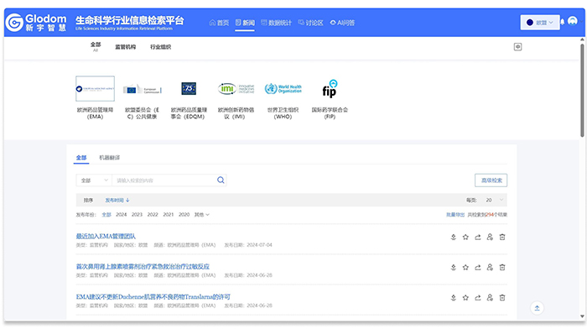Viewport: 587px width, 329px height.
Task: Filter results by year 2023
Action: [137, 215]
